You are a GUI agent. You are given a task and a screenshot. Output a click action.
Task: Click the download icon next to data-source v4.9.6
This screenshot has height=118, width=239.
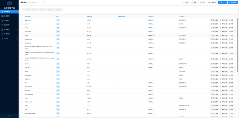(x=153, y=39)
